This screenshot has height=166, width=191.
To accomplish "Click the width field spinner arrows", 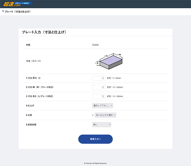I will pos(103,87).
